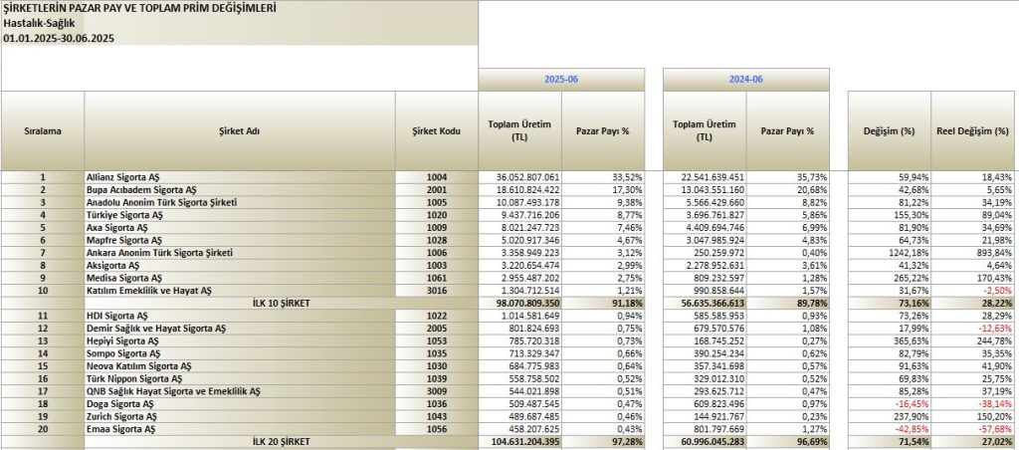Select the Sıralama column header
Screen dimensions: 1019x450
(42, 130)
